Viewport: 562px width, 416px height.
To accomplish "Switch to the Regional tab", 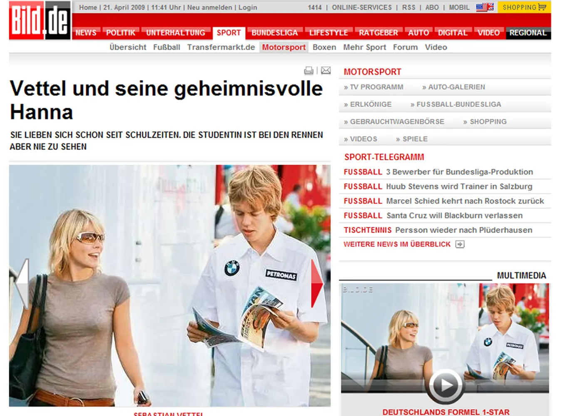I will [528, 33].
